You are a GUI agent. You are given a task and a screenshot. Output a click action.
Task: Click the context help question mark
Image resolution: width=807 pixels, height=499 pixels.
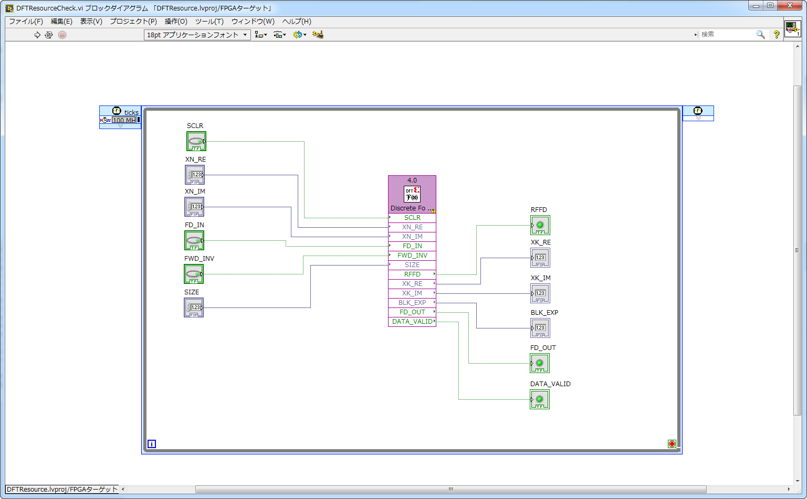pyautogui.click(x=777, y=35)
